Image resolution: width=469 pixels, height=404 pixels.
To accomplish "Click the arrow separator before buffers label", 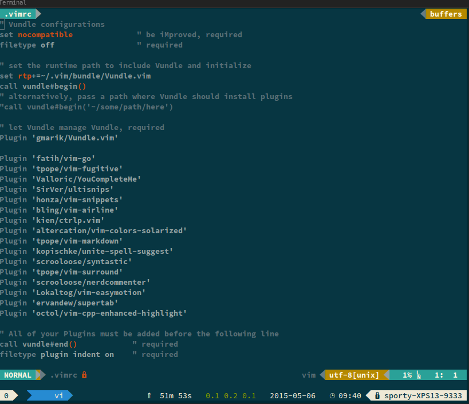I will [x=423, y=14].
